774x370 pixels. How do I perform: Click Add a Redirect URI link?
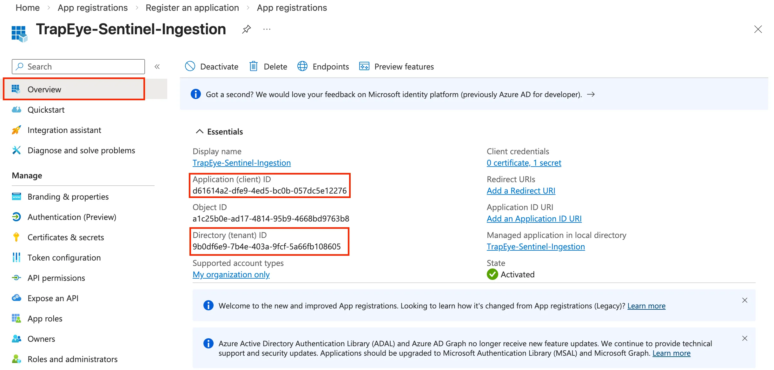[x=521, y=191]
